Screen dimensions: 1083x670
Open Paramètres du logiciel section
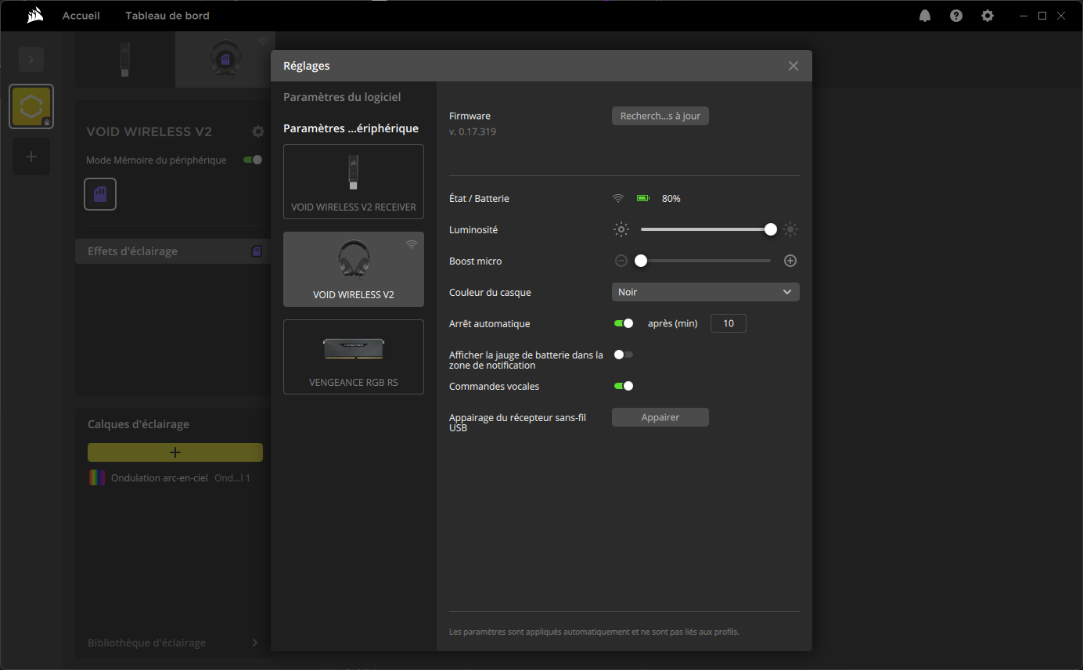pos(342,97)
